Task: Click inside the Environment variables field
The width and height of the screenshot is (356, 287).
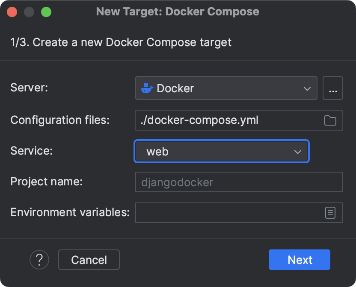Action: pyautogui.click(x=227, y=212)
